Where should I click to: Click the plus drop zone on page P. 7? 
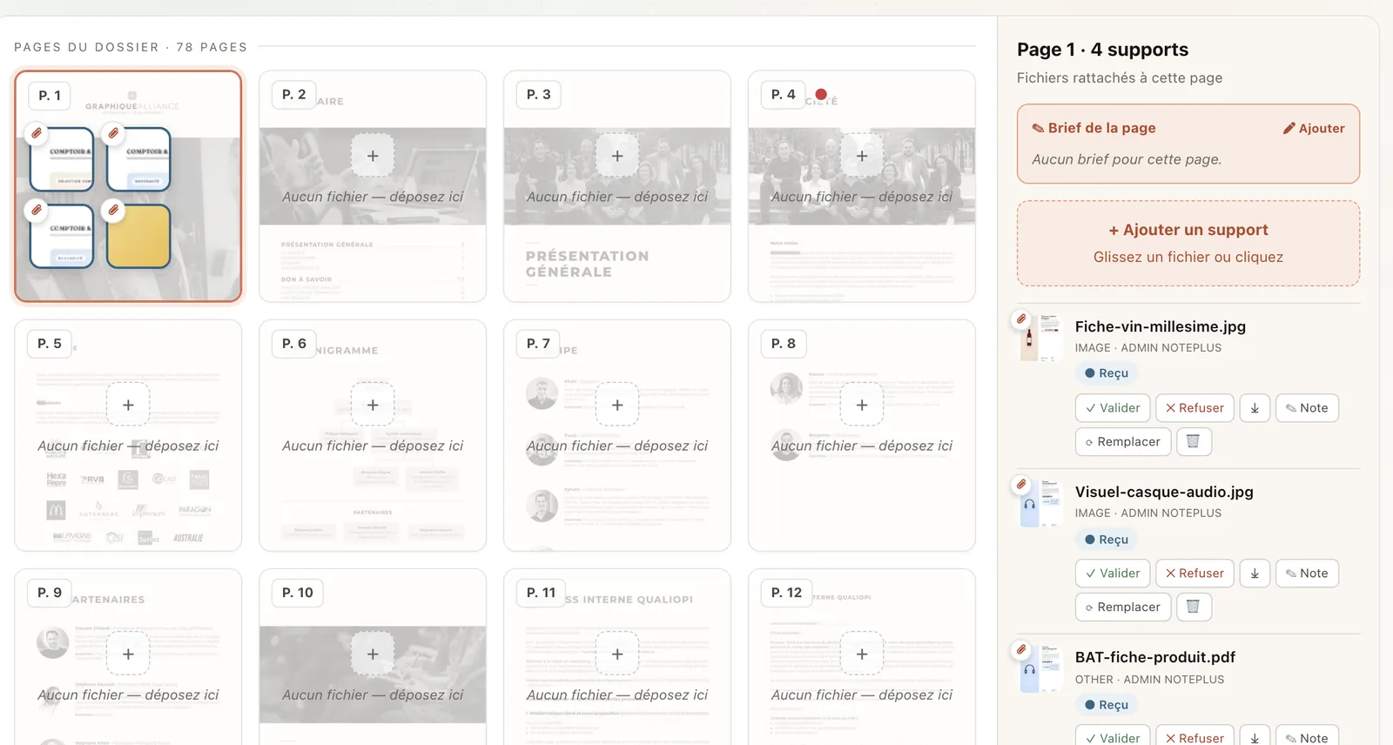[x=617, y=405]
